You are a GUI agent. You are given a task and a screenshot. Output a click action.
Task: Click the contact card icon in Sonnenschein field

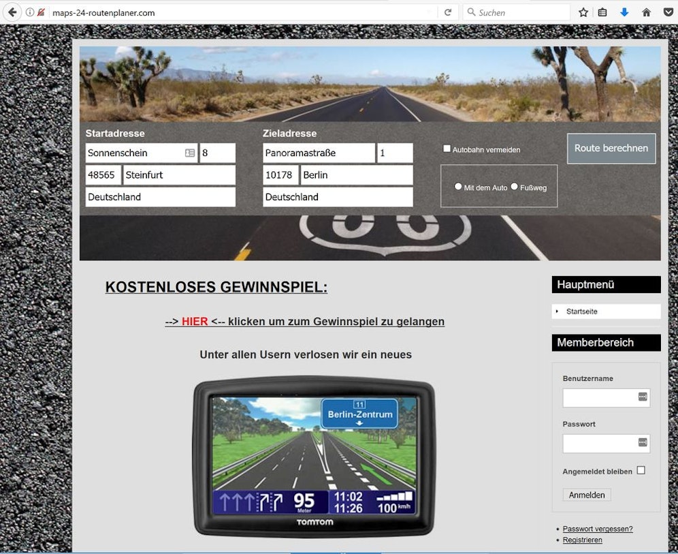(190, 153)
